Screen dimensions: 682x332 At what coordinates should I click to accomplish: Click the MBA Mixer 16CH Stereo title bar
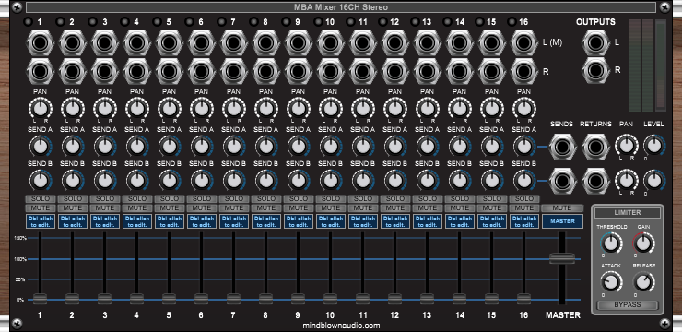(x=341, y=7)
